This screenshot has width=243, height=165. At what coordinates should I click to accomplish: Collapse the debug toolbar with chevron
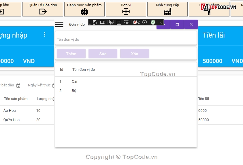pos(161,22)
